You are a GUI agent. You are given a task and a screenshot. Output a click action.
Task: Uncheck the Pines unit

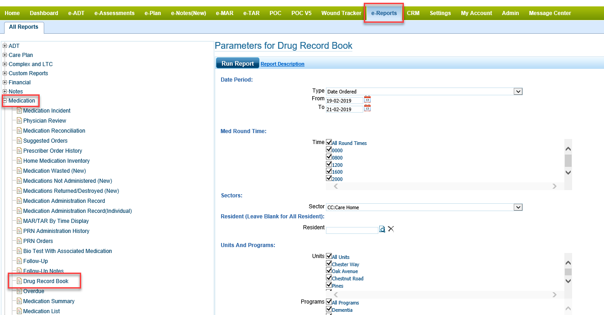pyautogui.click(x=329, y=285)
